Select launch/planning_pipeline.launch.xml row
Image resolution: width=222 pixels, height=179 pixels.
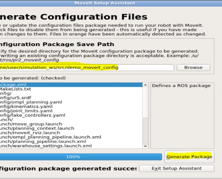click(x=71, y=141)
